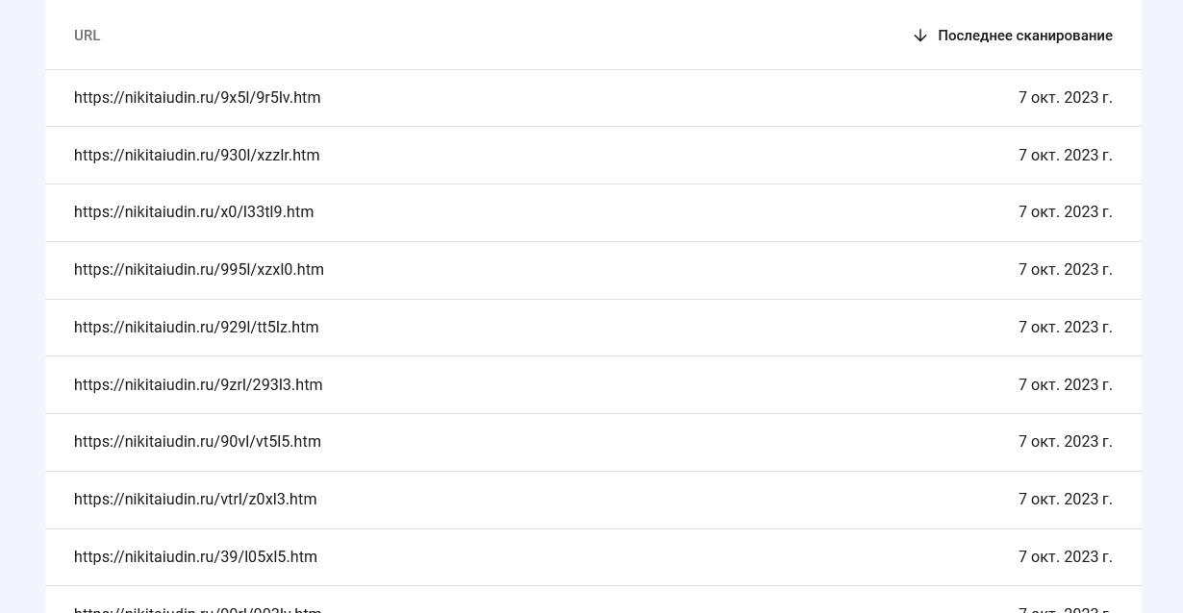Select the 930l/xzzlr.htm URL entry
This screenshot has height=613, width=1183.
pyautogui.click(x=197, y=156)
